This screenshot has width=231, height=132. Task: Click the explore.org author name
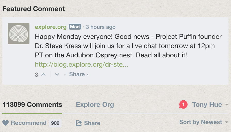(51, 27)
